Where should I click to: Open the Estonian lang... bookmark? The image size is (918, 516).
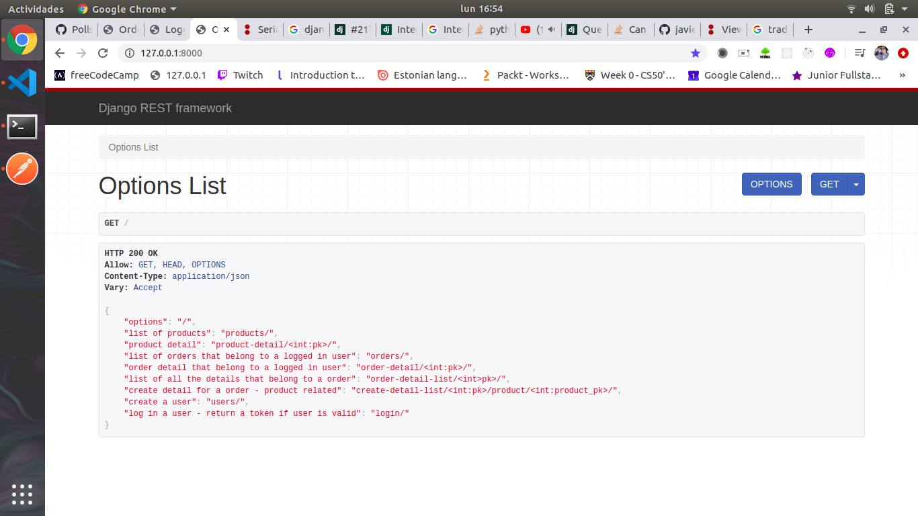coord(423,75)
